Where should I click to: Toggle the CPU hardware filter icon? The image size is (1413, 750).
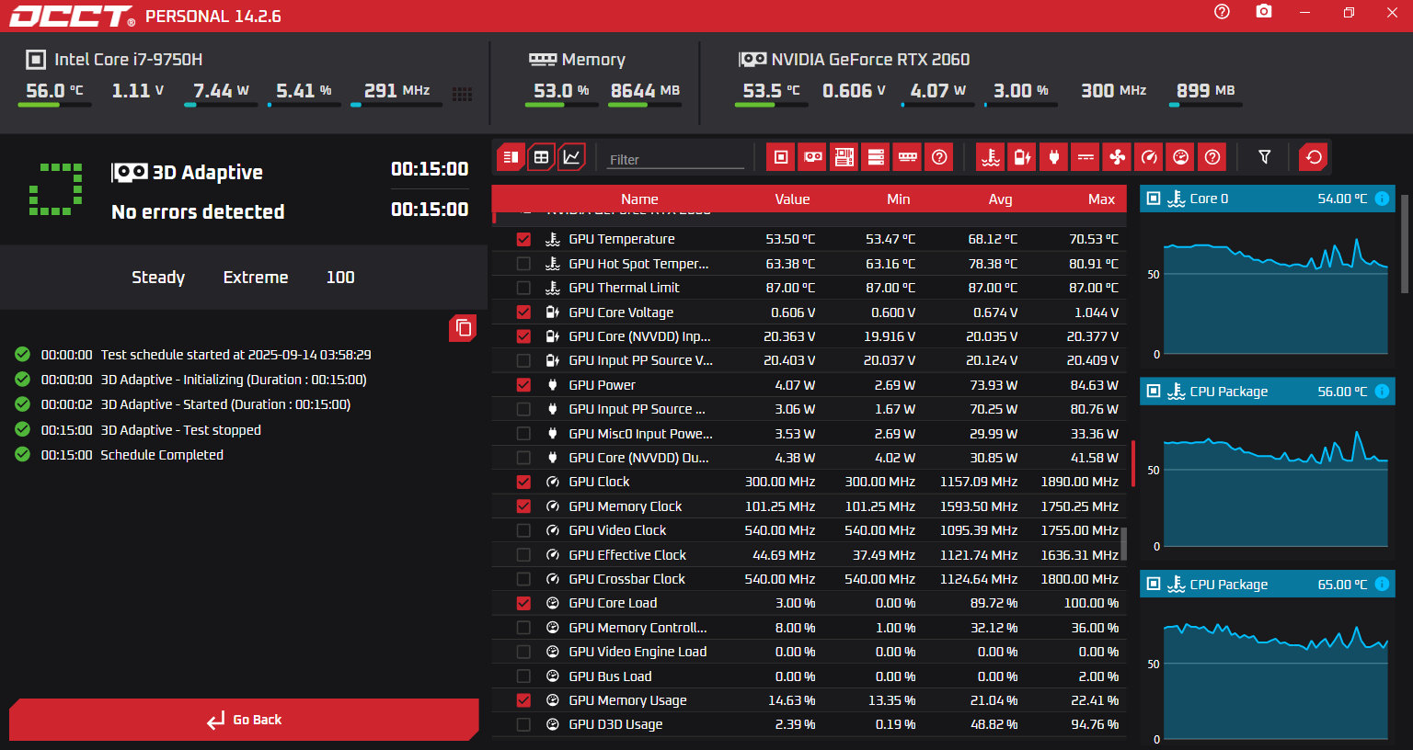click(780, 157)
